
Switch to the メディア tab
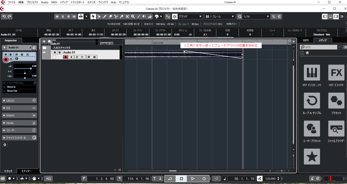click(x=322, y=40)
